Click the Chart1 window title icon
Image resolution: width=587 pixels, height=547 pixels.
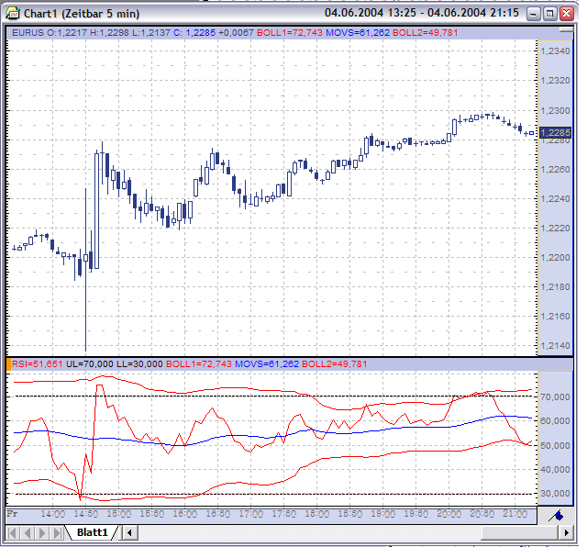pyautogui.click(x=13, y=14)
